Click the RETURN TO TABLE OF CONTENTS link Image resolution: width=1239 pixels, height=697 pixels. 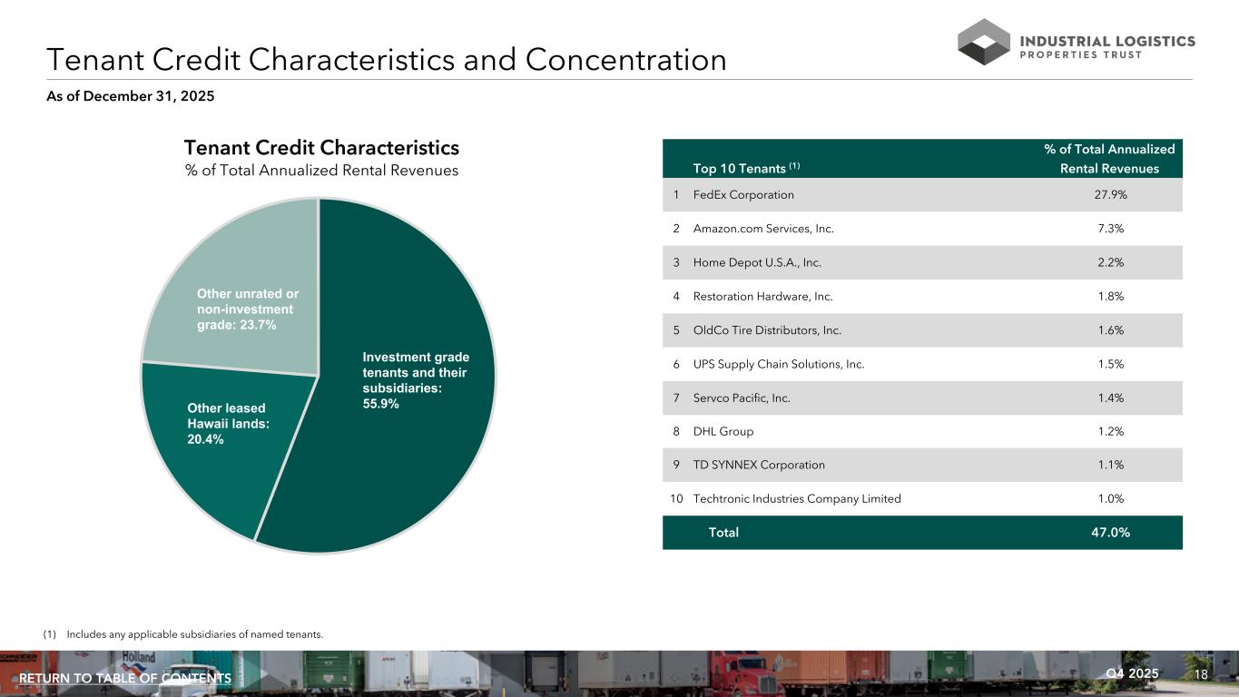click(125, 679)
